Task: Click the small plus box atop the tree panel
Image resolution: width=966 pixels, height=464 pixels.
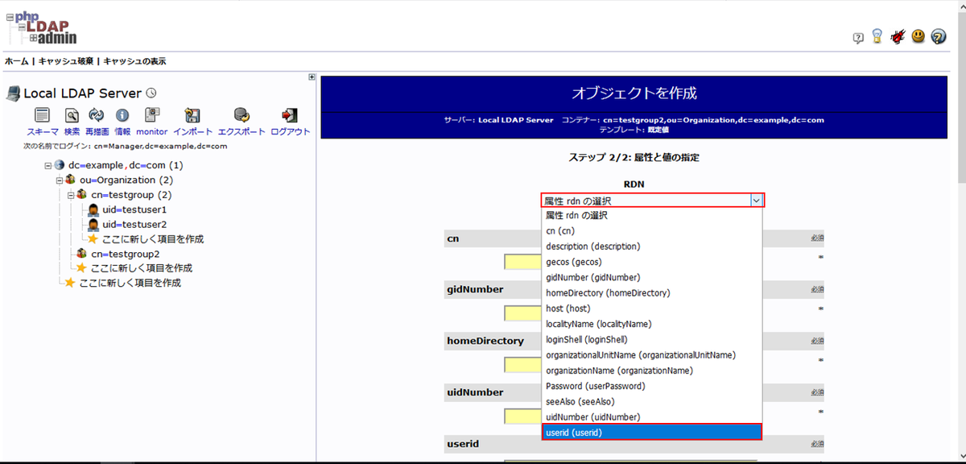Action: [312, 77]
